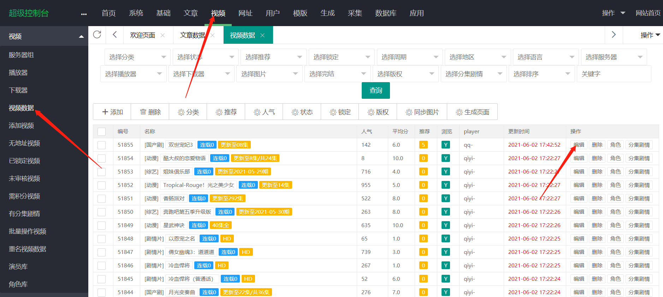
Task: Click the green Y browse badge for 51855
Action: pos(446,145)
